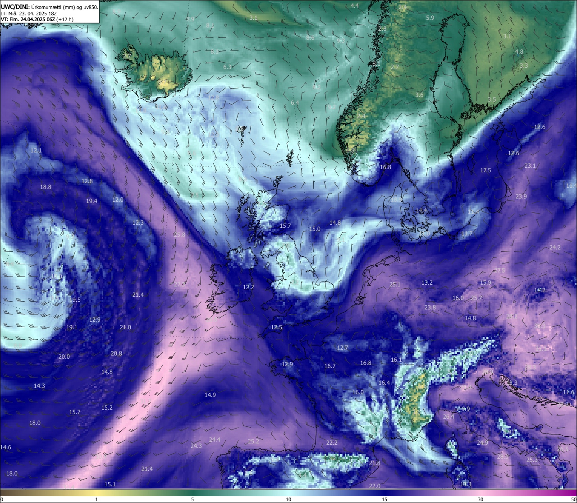This screenshot has width=577, height=503.
Task: Click the map value 5.9
Action: (x=430, y=18)
